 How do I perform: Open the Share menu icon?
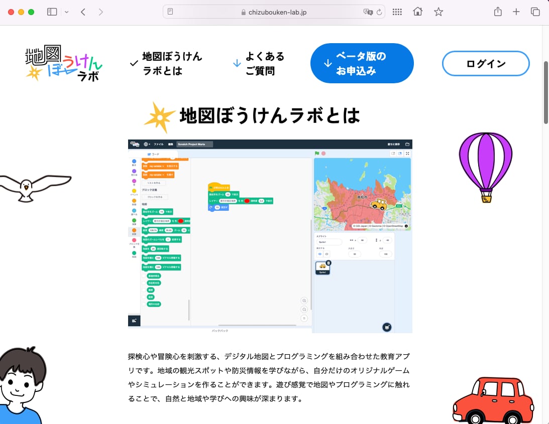tap(498, 12)
